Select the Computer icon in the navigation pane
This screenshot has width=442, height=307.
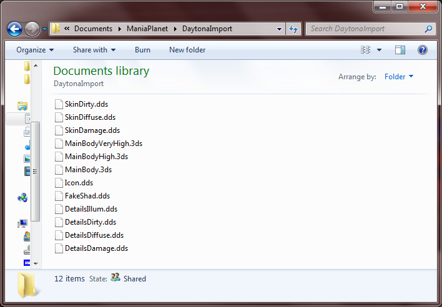pyautogui.click(x=22, y=224)
